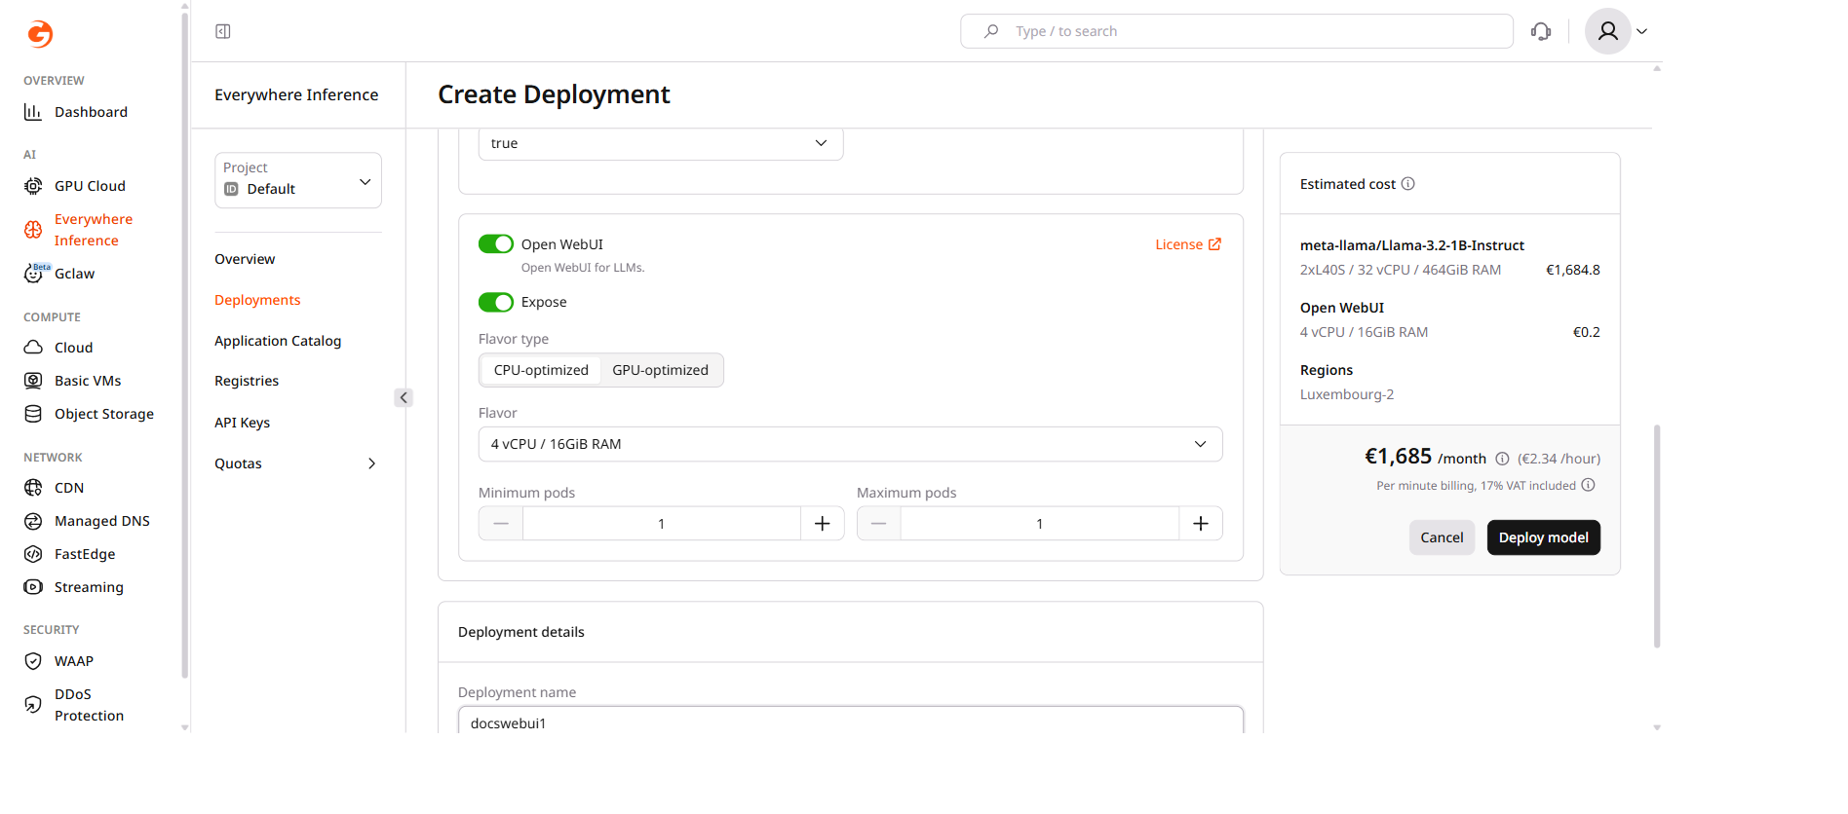Click the sidebar vertical scrollbar
The width and height of the screenshot is (1848, 814).
pyautogui.click(x=185, y=344)
